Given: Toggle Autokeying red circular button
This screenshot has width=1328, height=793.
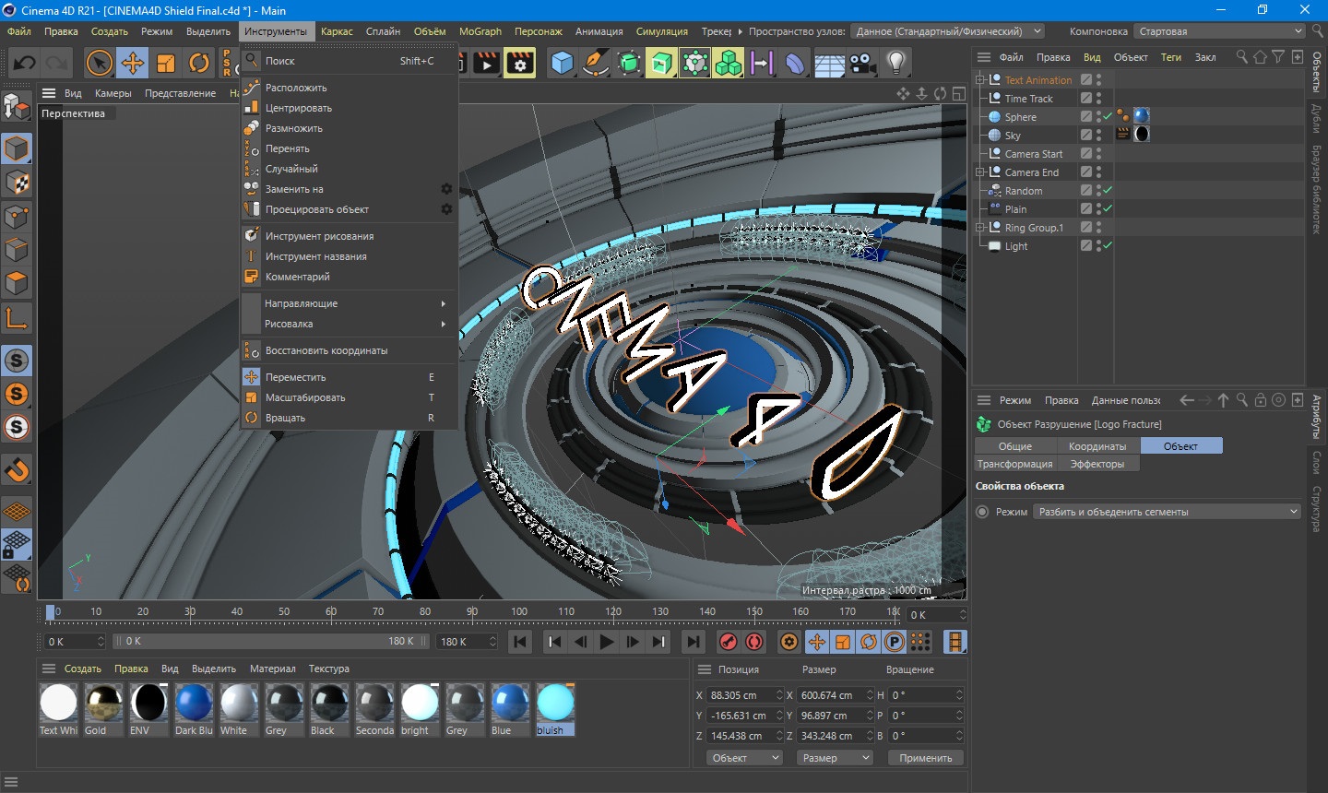Looking at the screenshot, I should (754, 642).
